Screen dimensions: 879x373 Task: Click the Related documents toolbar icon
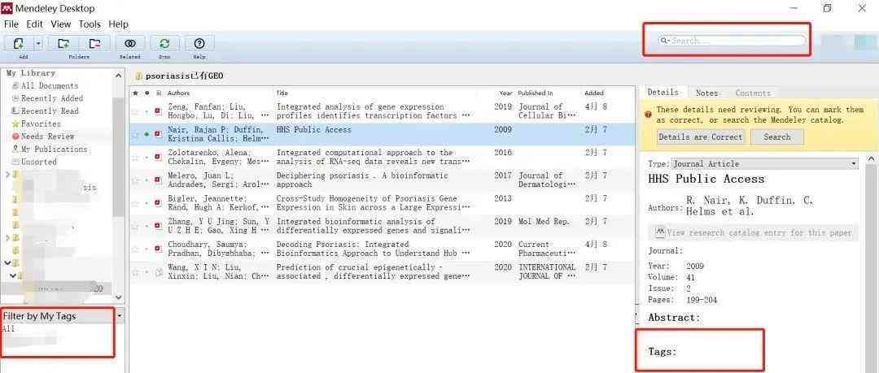pos(130,43)
